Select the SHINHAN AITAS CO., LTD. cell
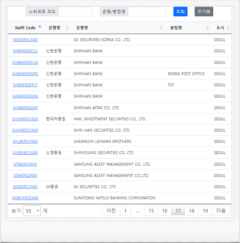The width and height of the screenshot is (240, 243). pyautogui.click(x=97, y=108)
